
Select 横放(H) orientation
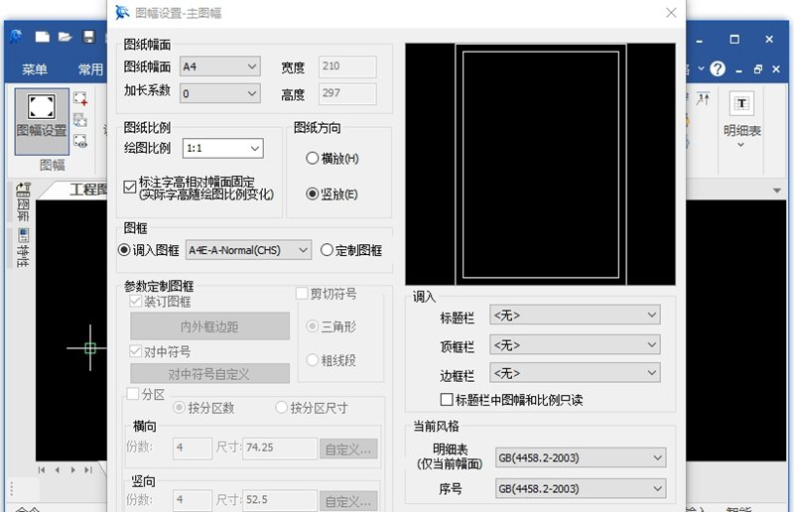click(x=312, y=159)
